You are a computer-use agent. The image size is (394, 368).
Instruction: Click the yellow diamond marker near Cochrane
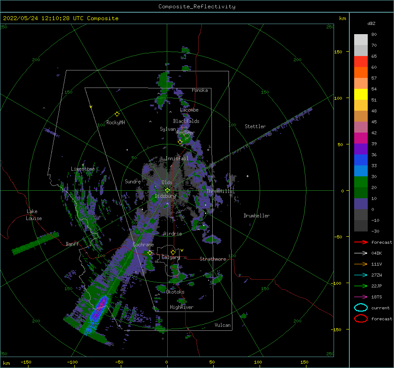pyautogui.click(x=150, y=253)
